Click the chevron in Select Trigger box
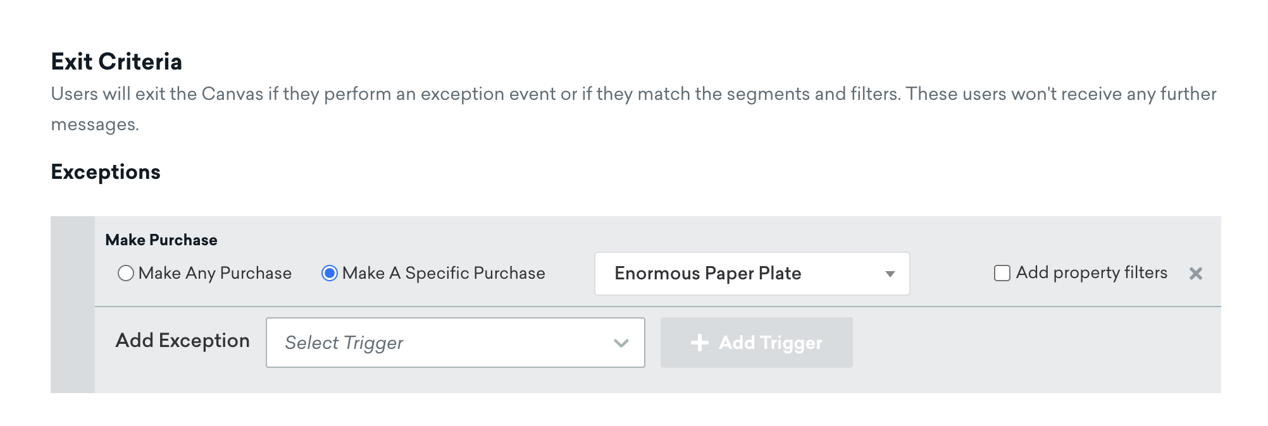 click(621, 343)
